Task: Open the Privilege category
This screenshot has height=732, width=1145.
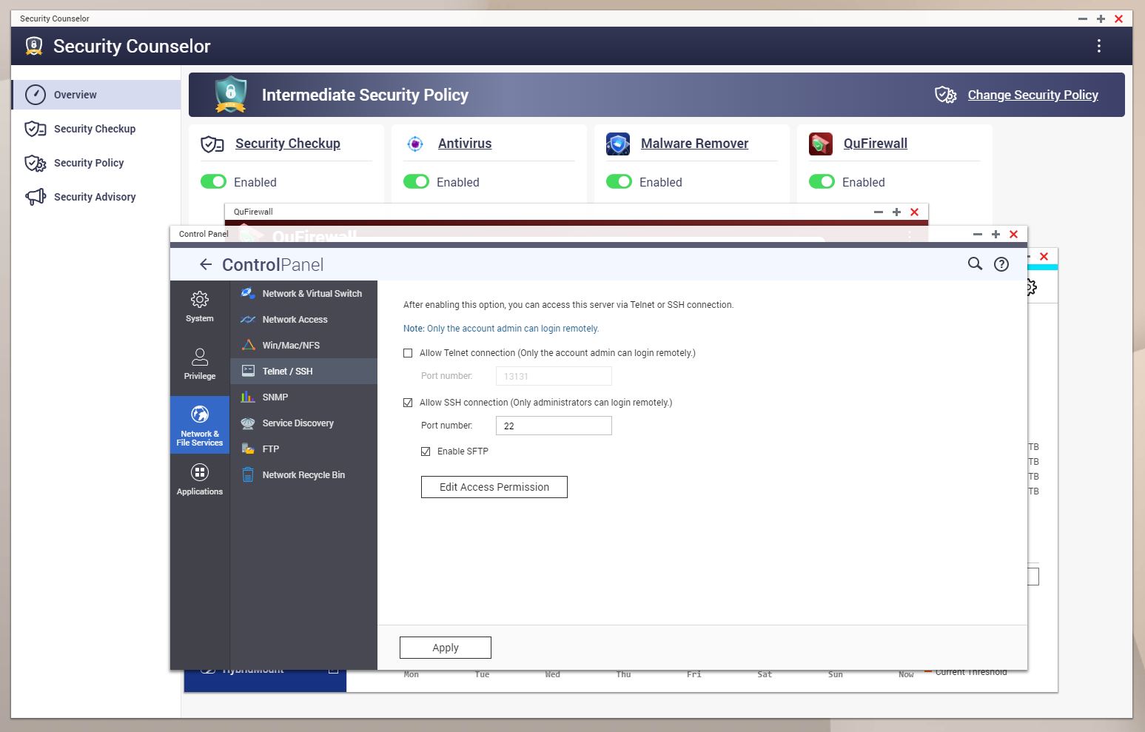Action: (x=199, y=364)
